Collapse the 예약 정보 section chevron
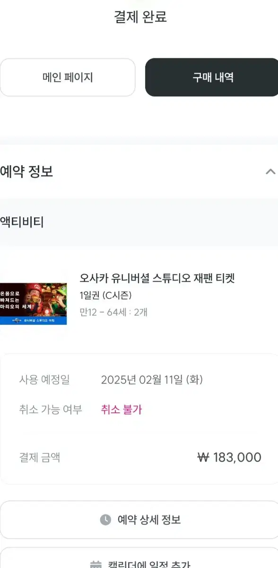The image size is (278, 568). [270, 172]
